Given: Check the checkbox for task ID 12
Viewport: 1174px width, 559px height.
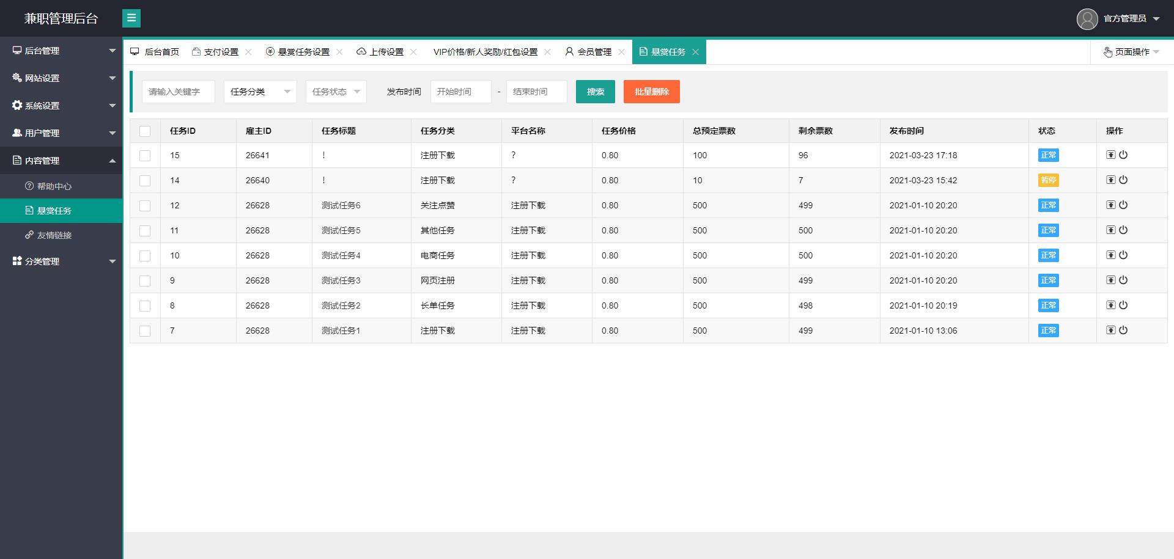Looking at the screenshot, I should click(145, 206).
